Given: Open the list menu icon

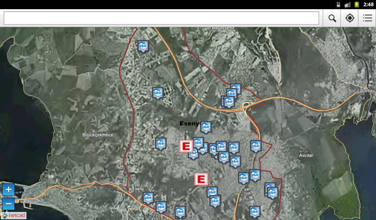Looking at the screenshot, I should coord(367,18).
